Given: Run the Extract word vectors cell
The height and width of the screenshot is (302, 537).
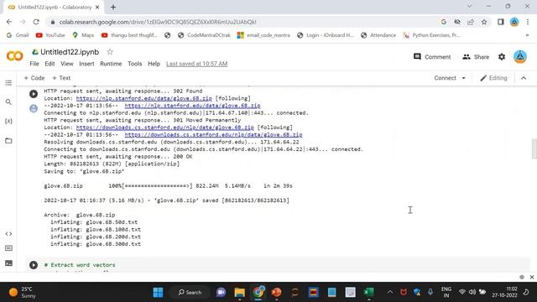Looking at the screenshot, I should (34, 265).
